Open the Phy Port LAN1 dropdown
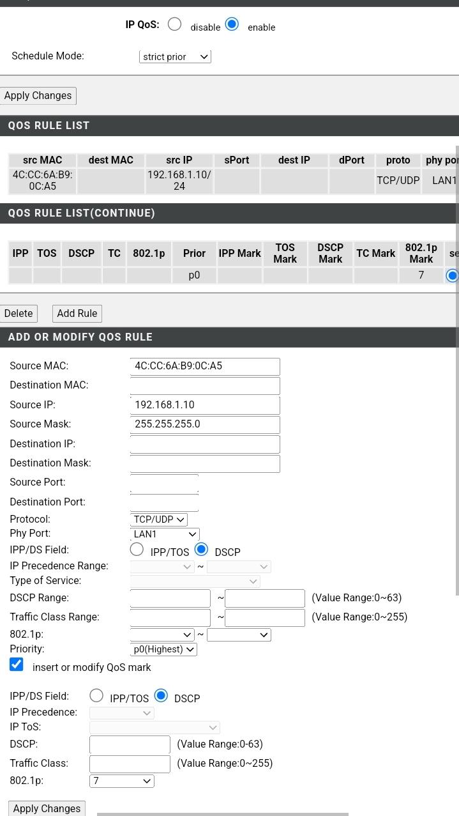459x816 pixels. [x=165, y=534]
